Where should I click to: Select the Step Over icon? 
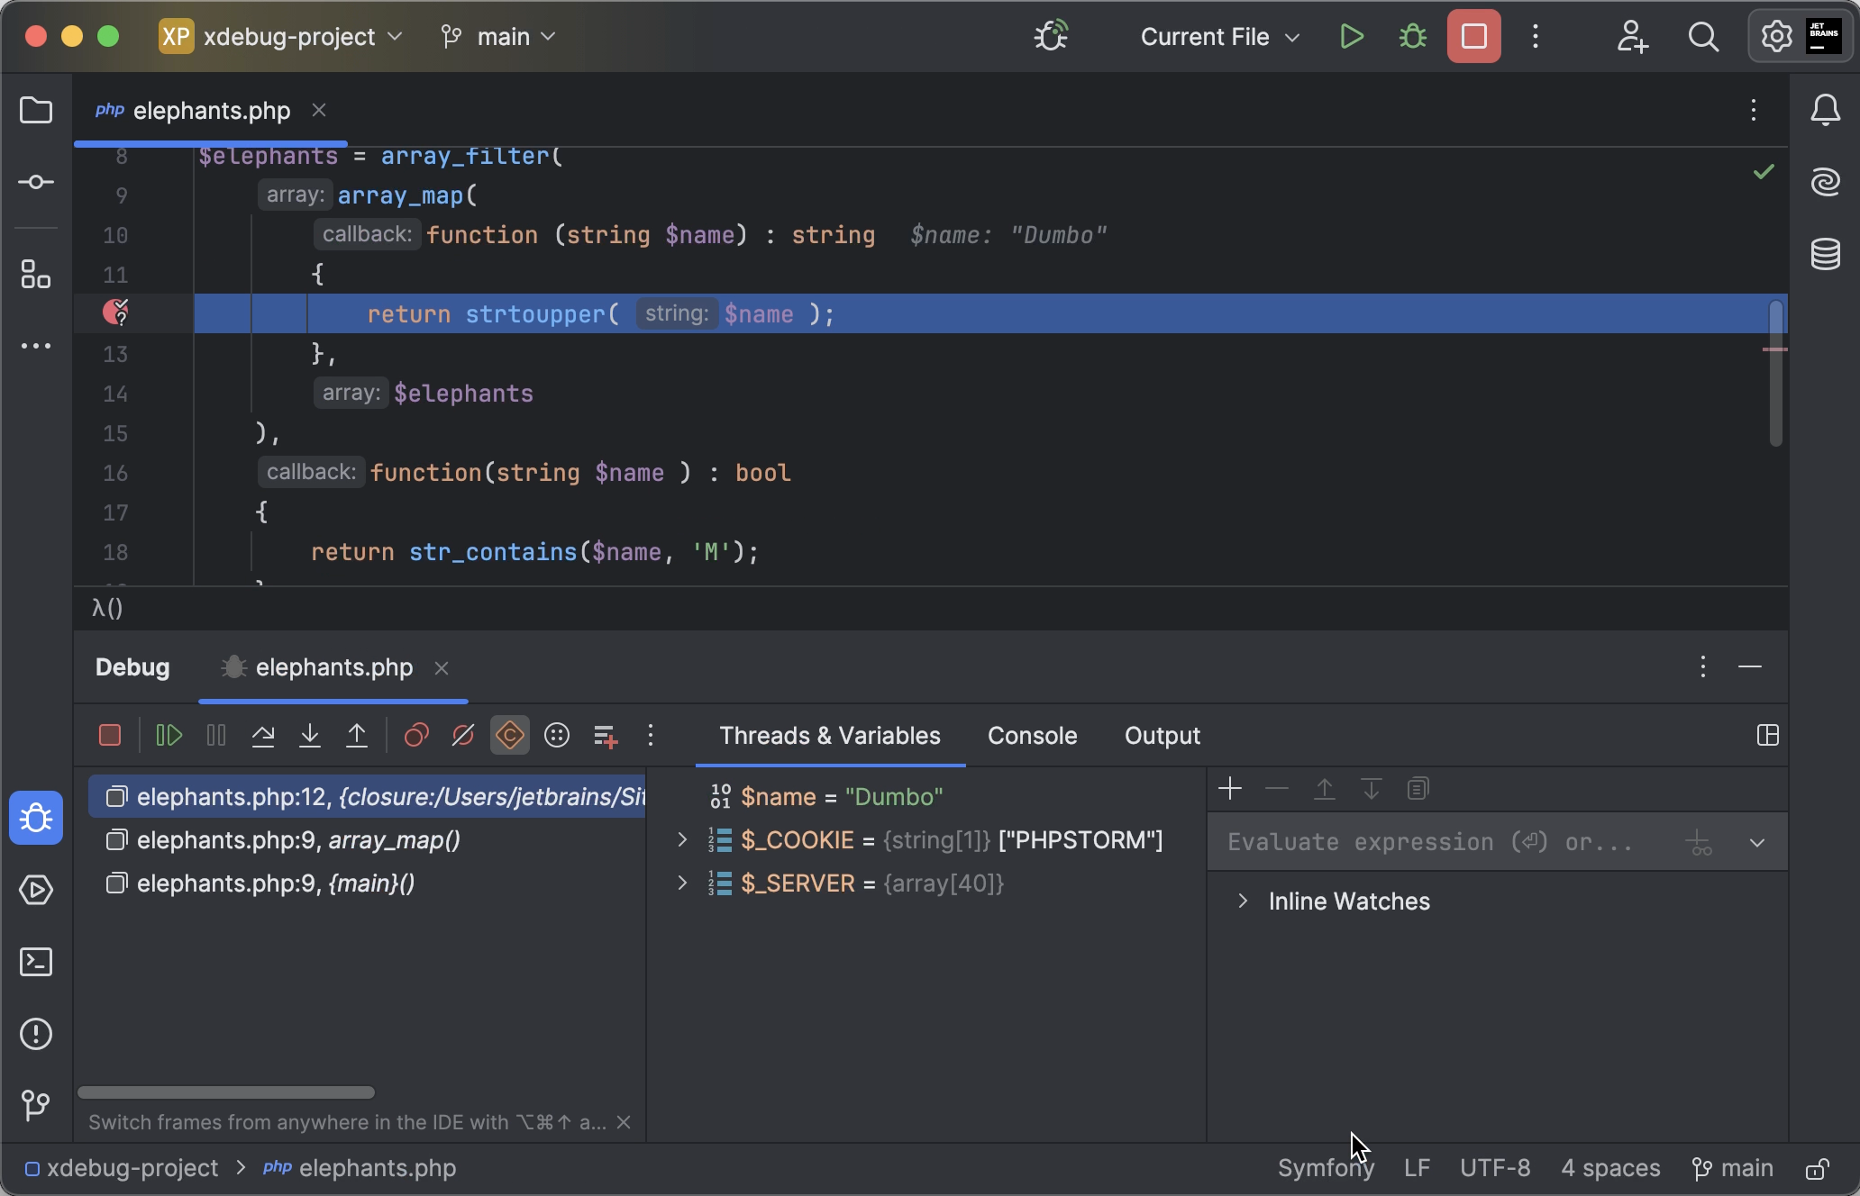click(264, 735)
